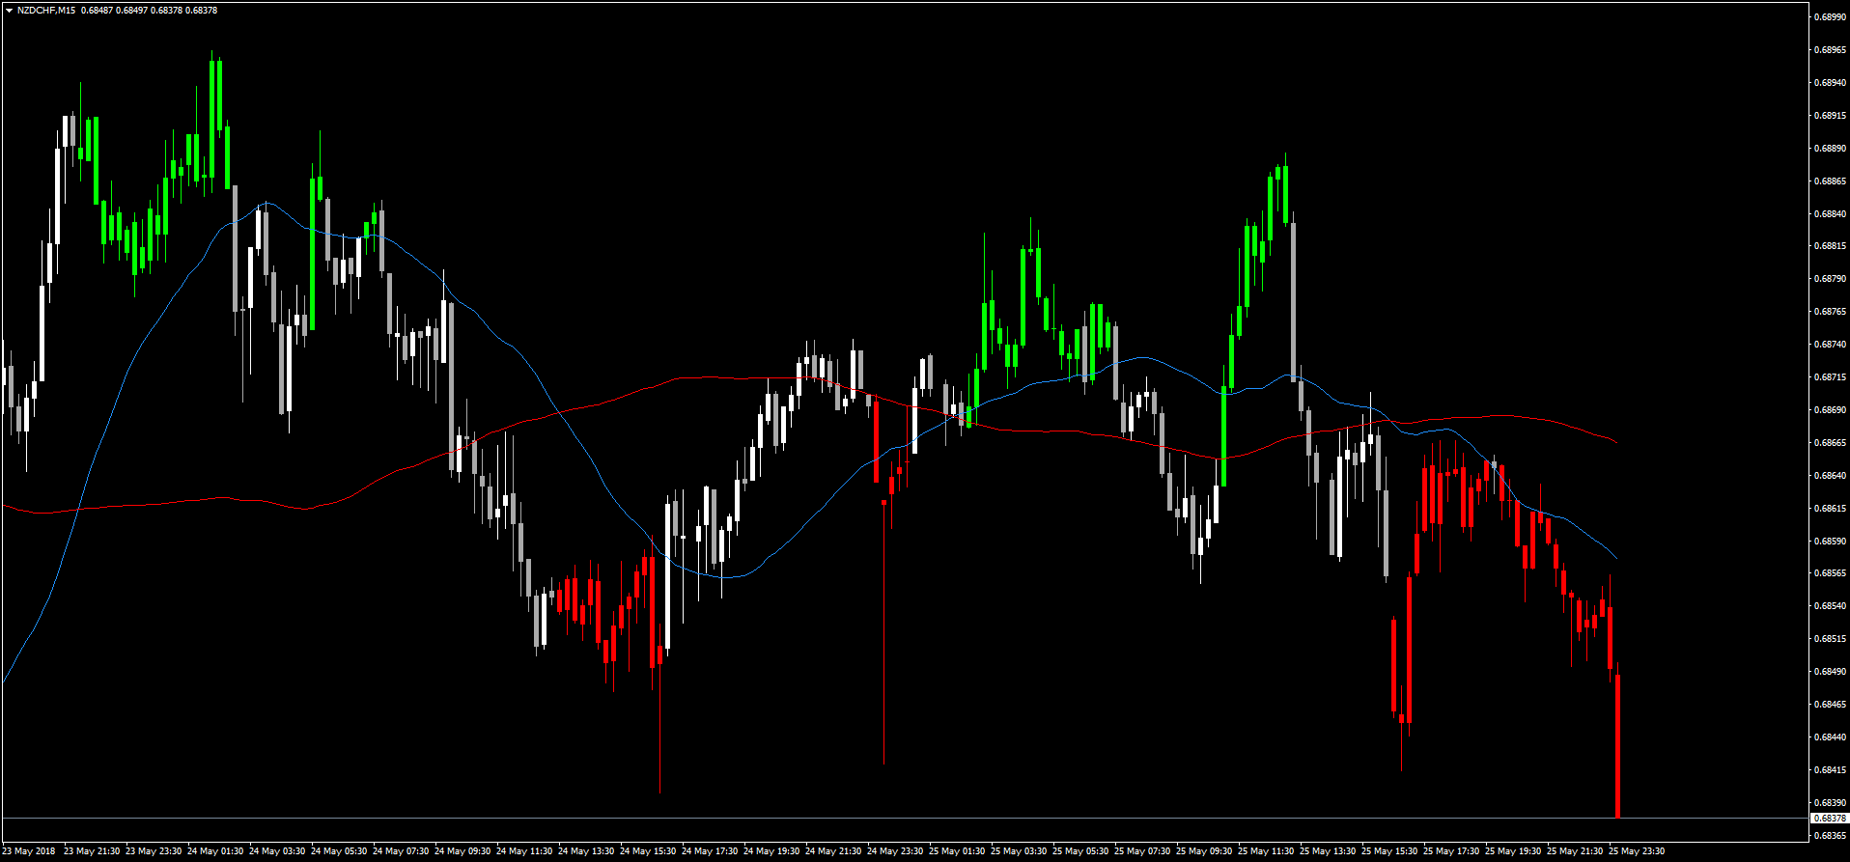Screen dimensions: 1850x862
Task: Click the 0.68665 price scale label
Action: click(1830, 443)
